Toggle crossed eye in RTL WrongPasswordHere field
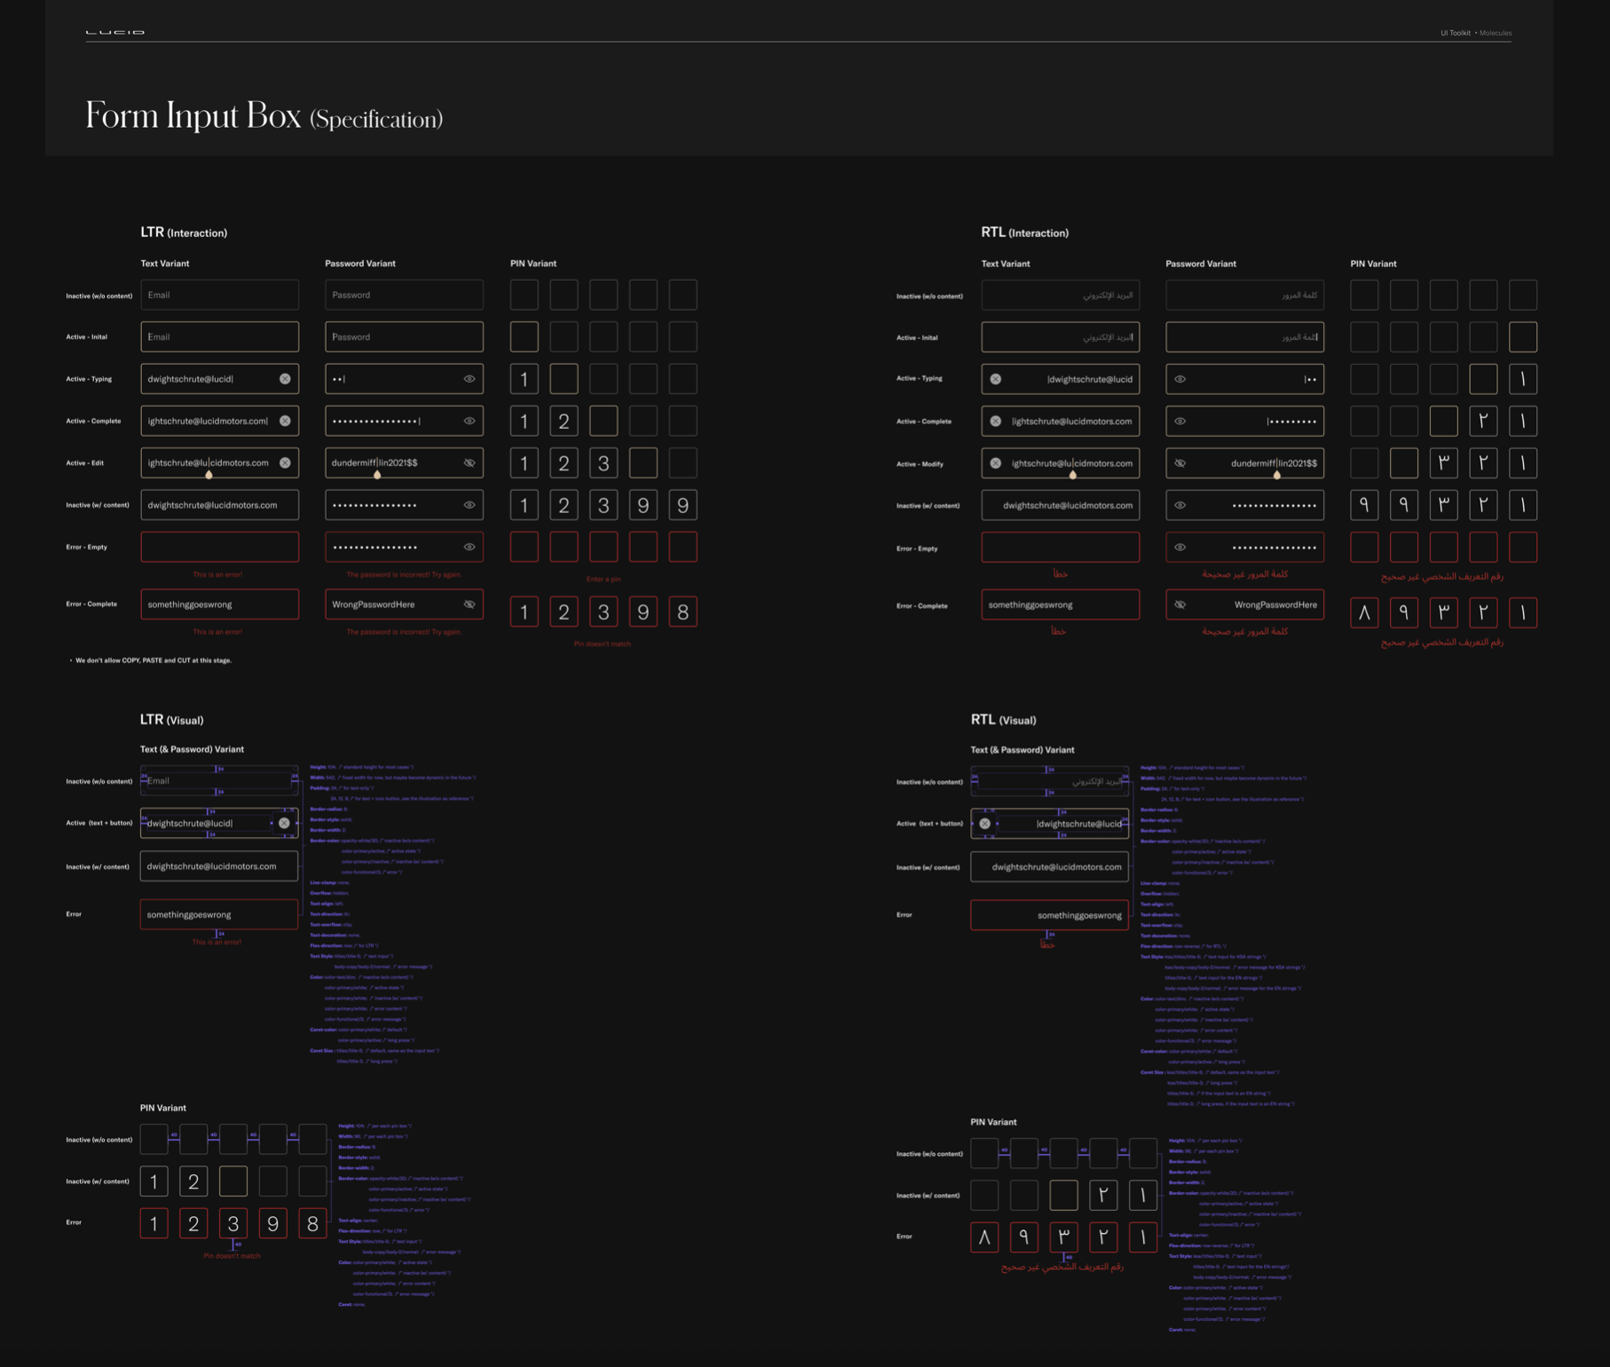Image resolution: width=1610 pixels, height=1367 pixels. 1180,604
